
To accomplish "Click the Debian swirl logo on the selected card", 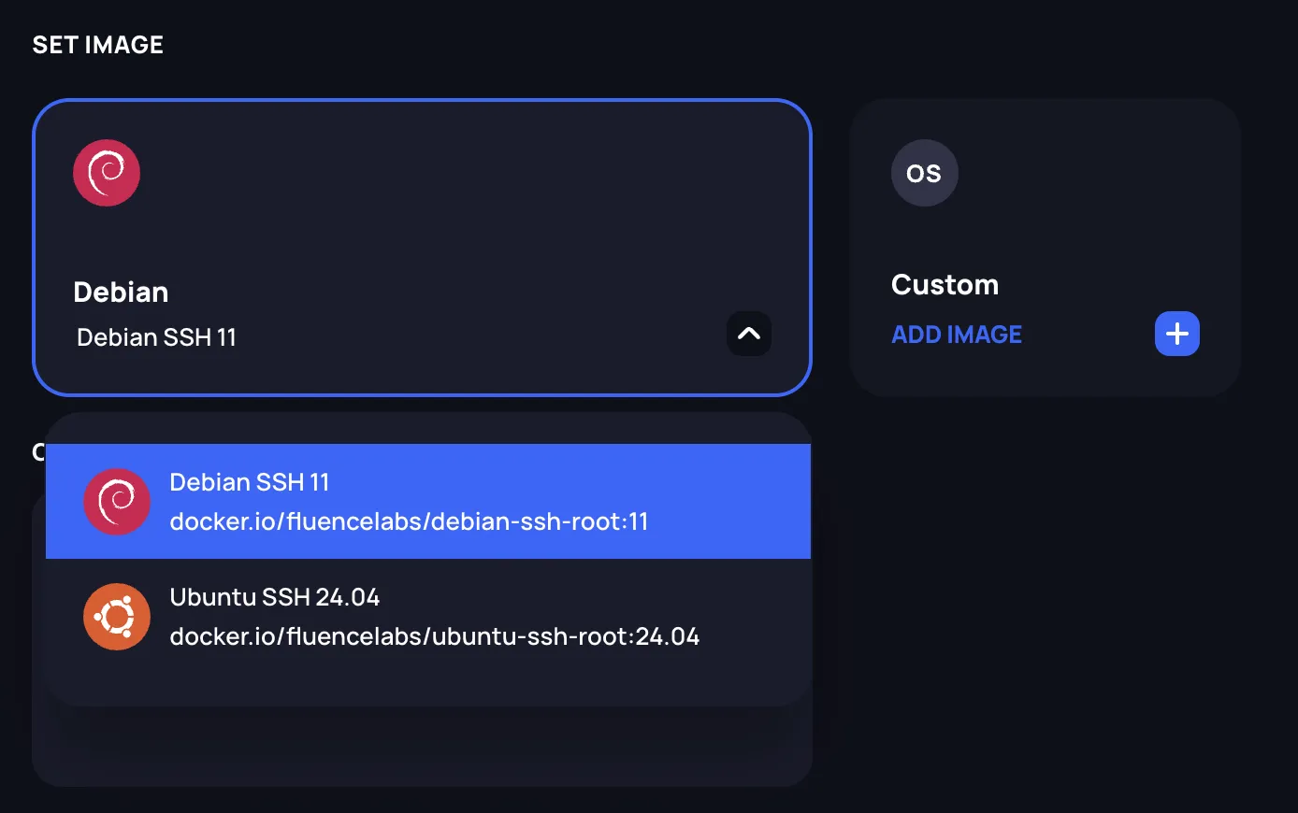I will [x=106, y=173].
